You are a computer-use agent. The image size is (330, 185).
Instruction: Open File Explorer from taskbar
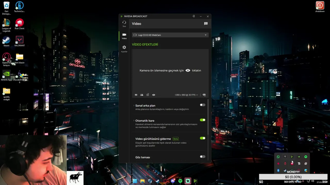click(142, 181)
